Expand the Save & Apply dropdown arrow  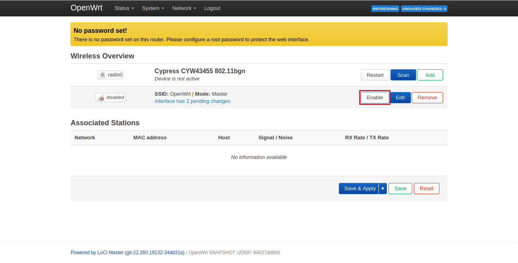tap(383, 189)
